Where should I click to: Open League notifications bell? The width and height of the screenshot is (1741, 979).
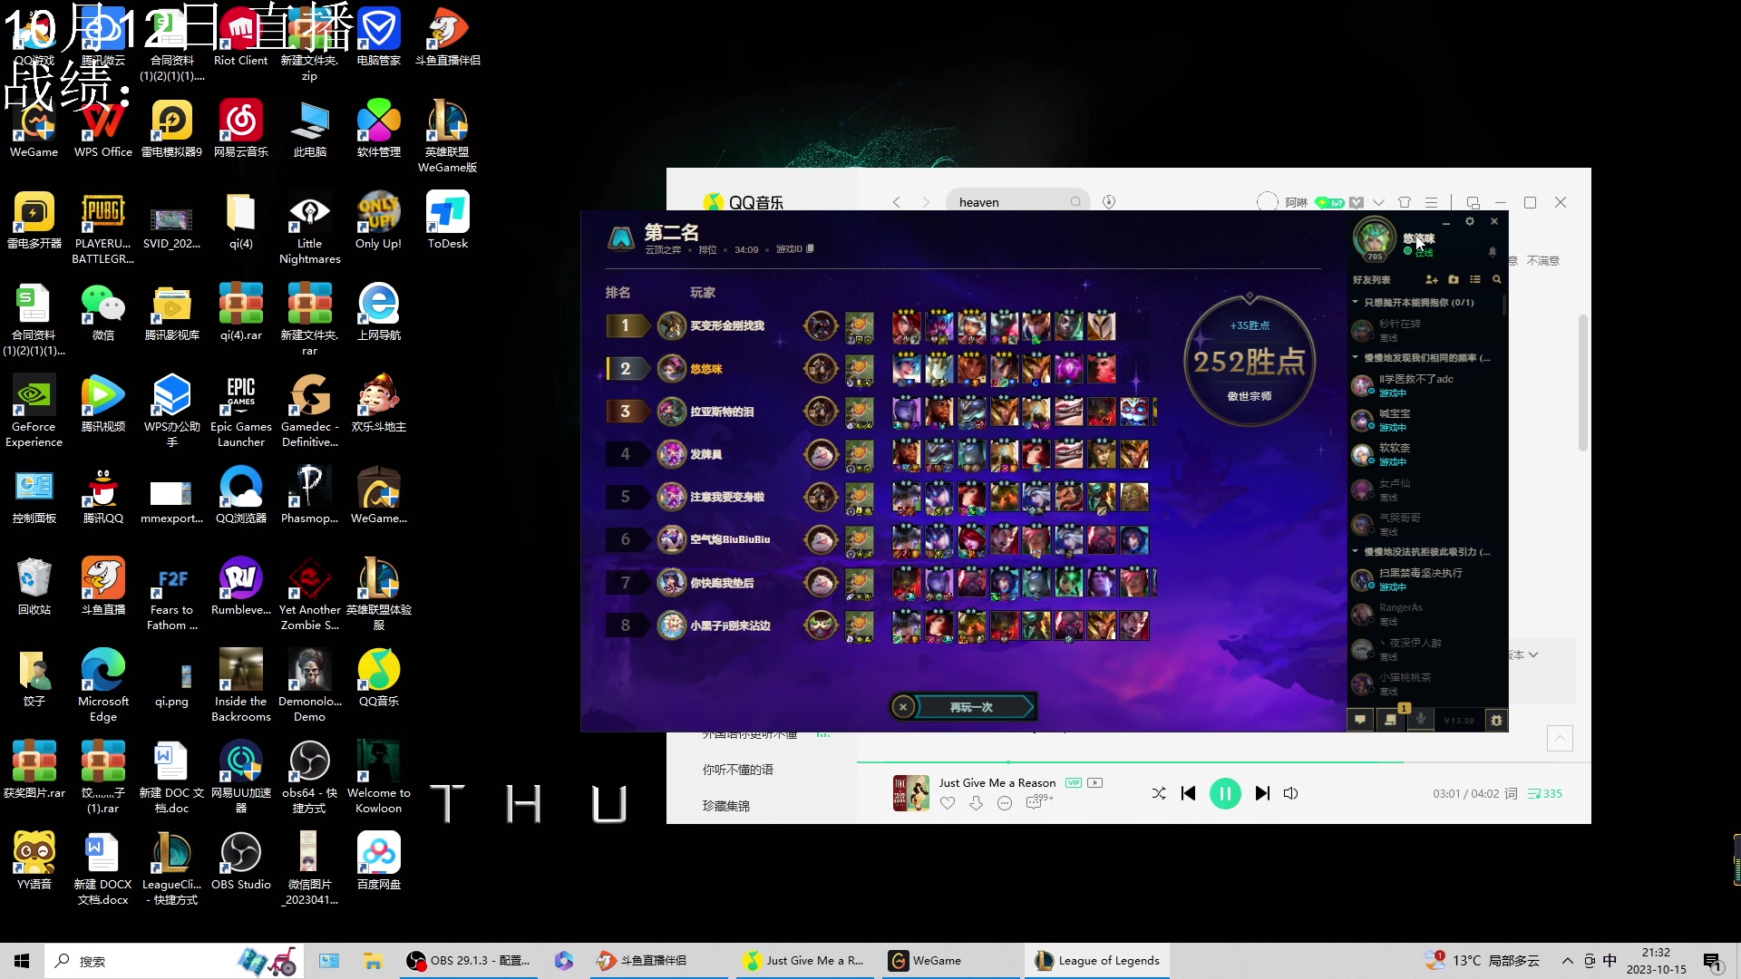pyautogui.click(x=1493, y=251)
